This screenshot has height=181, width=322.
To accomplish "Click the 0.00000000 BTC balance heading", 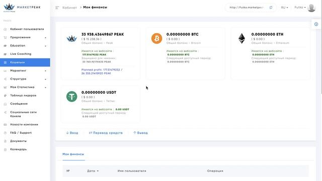I will (182, 34).
